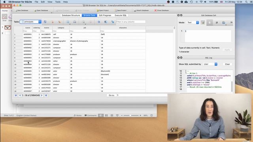Open the Mode dropdown set to Text
The width and height of the screenshot is (253, 142).
pos(193,22)
